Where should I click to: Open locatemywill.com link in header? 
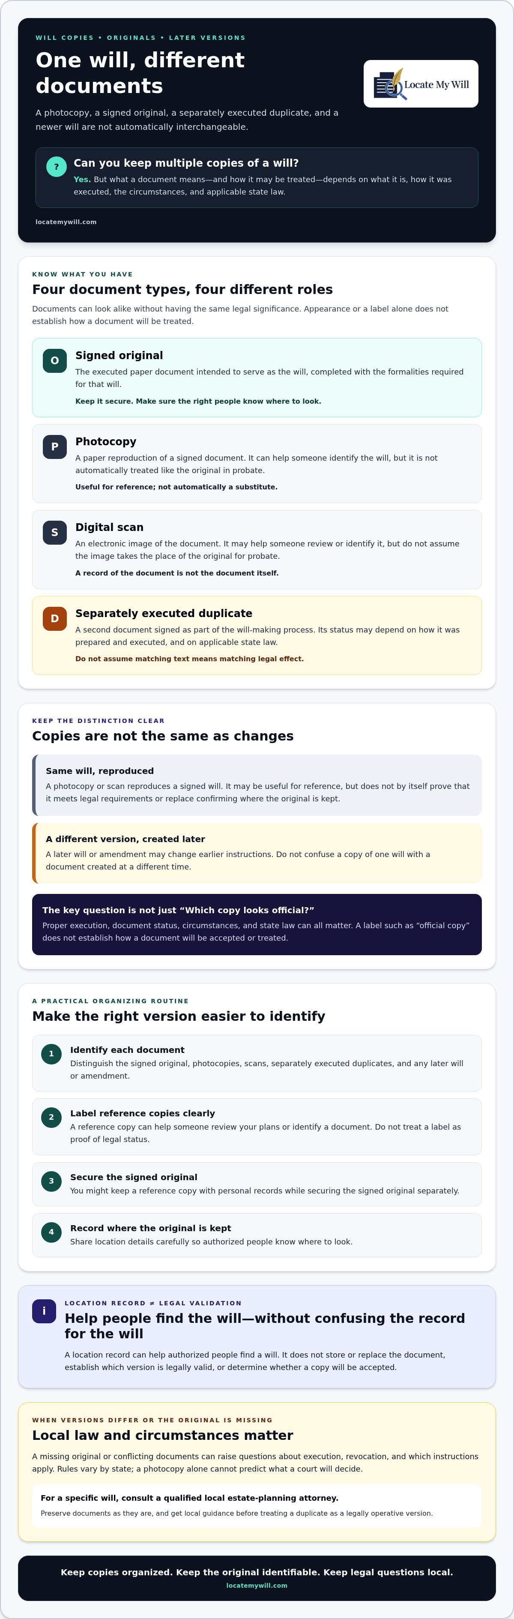coord(66,222)
